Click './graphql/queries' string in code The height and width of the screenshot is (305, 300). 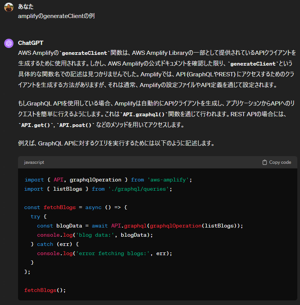pos(138,189)
